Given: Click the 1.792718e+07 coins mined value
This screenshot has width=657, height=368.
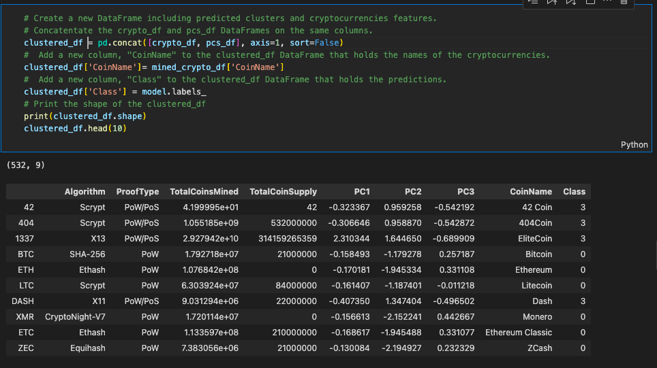Looking at the screenshot, I should [211, 254].
